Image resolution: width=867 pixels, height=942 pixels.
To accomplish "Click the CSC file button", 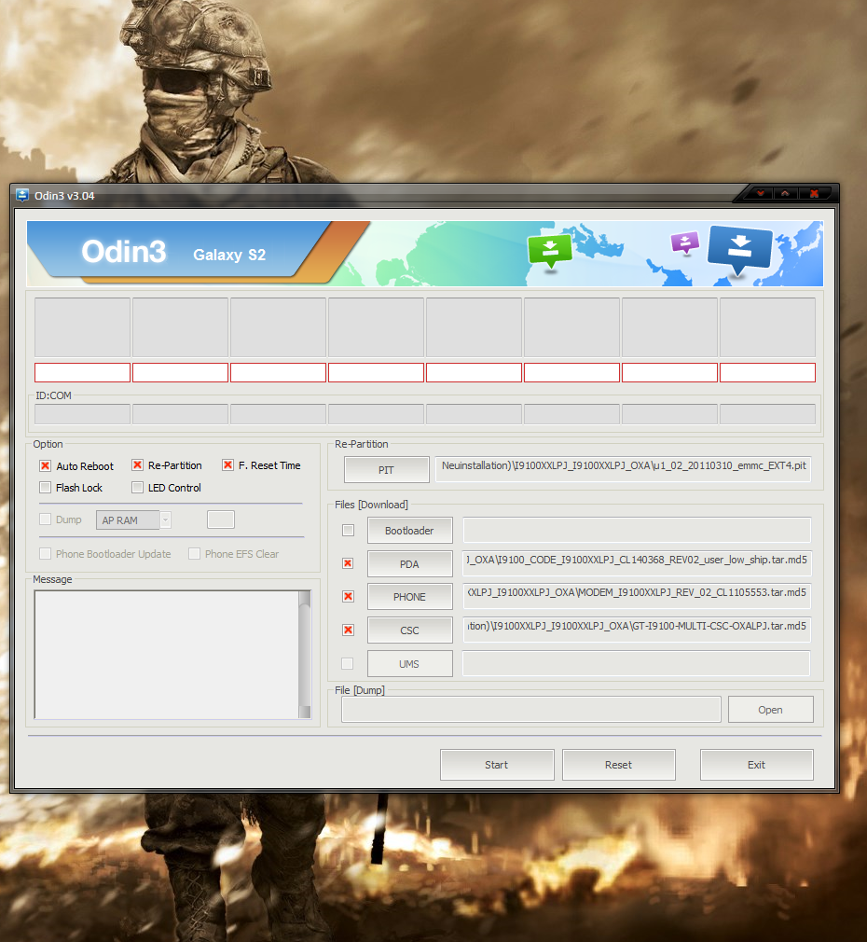I will (x=409, y=630).
